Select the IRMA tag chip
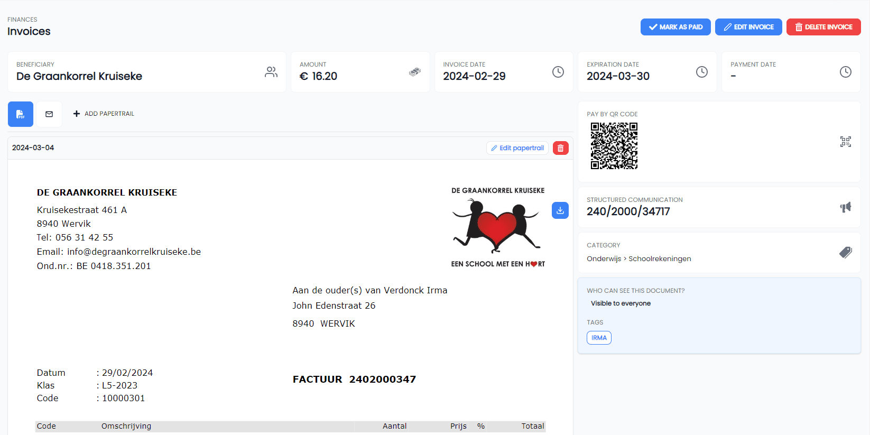Screen dimensions: 870x435 (599, 338)
